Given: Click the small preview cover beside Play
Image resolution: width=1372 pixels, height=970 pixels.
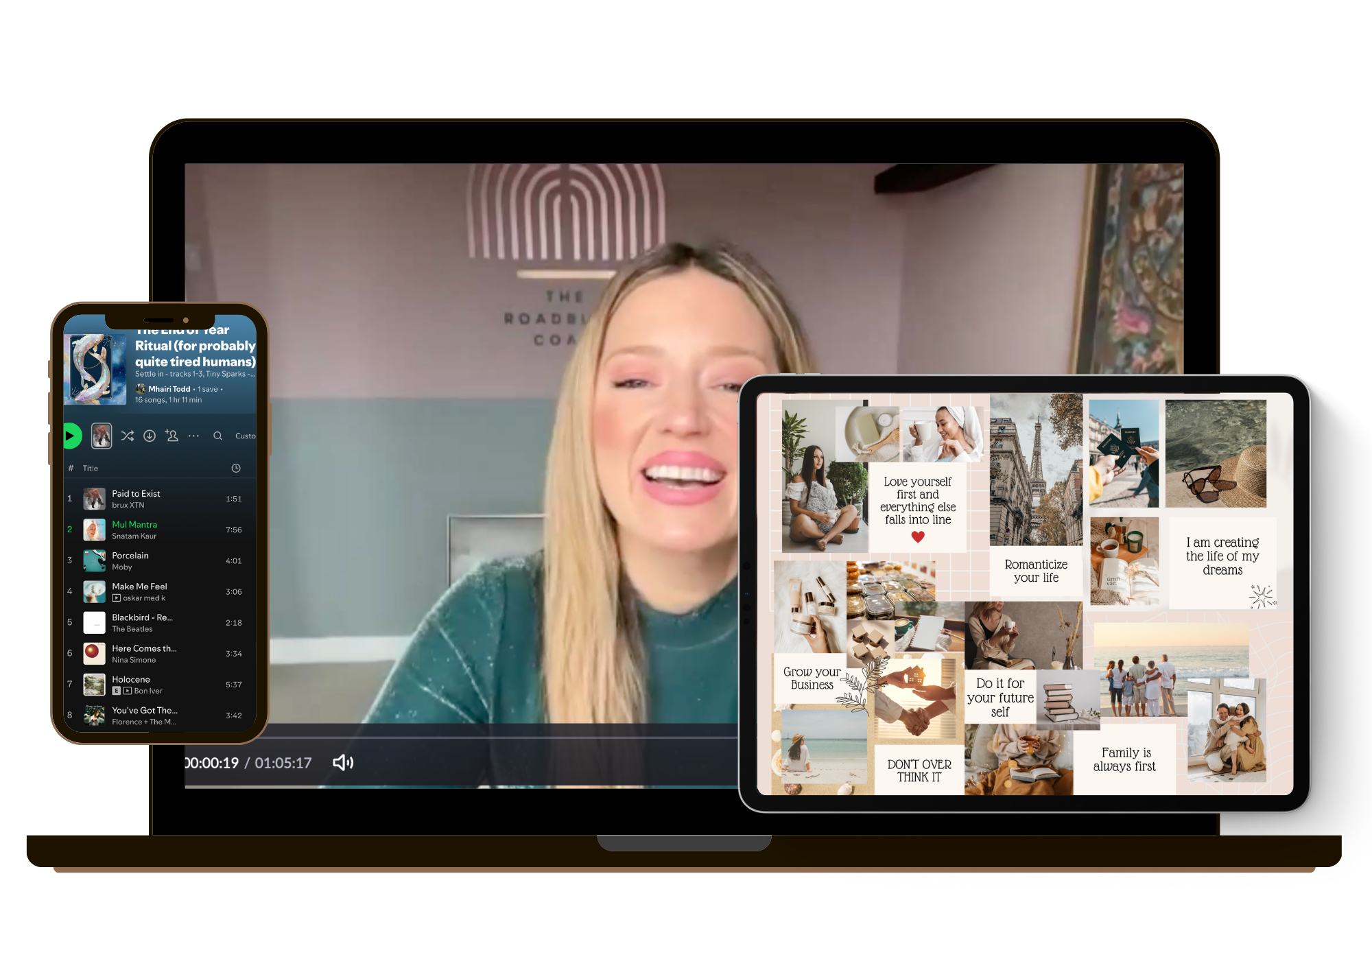Looking at the screenshot, I should click(102, 436).
